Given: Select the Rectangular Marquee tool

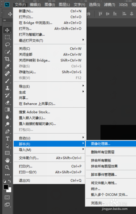Looking at the screenshot, I should [7, 37].
